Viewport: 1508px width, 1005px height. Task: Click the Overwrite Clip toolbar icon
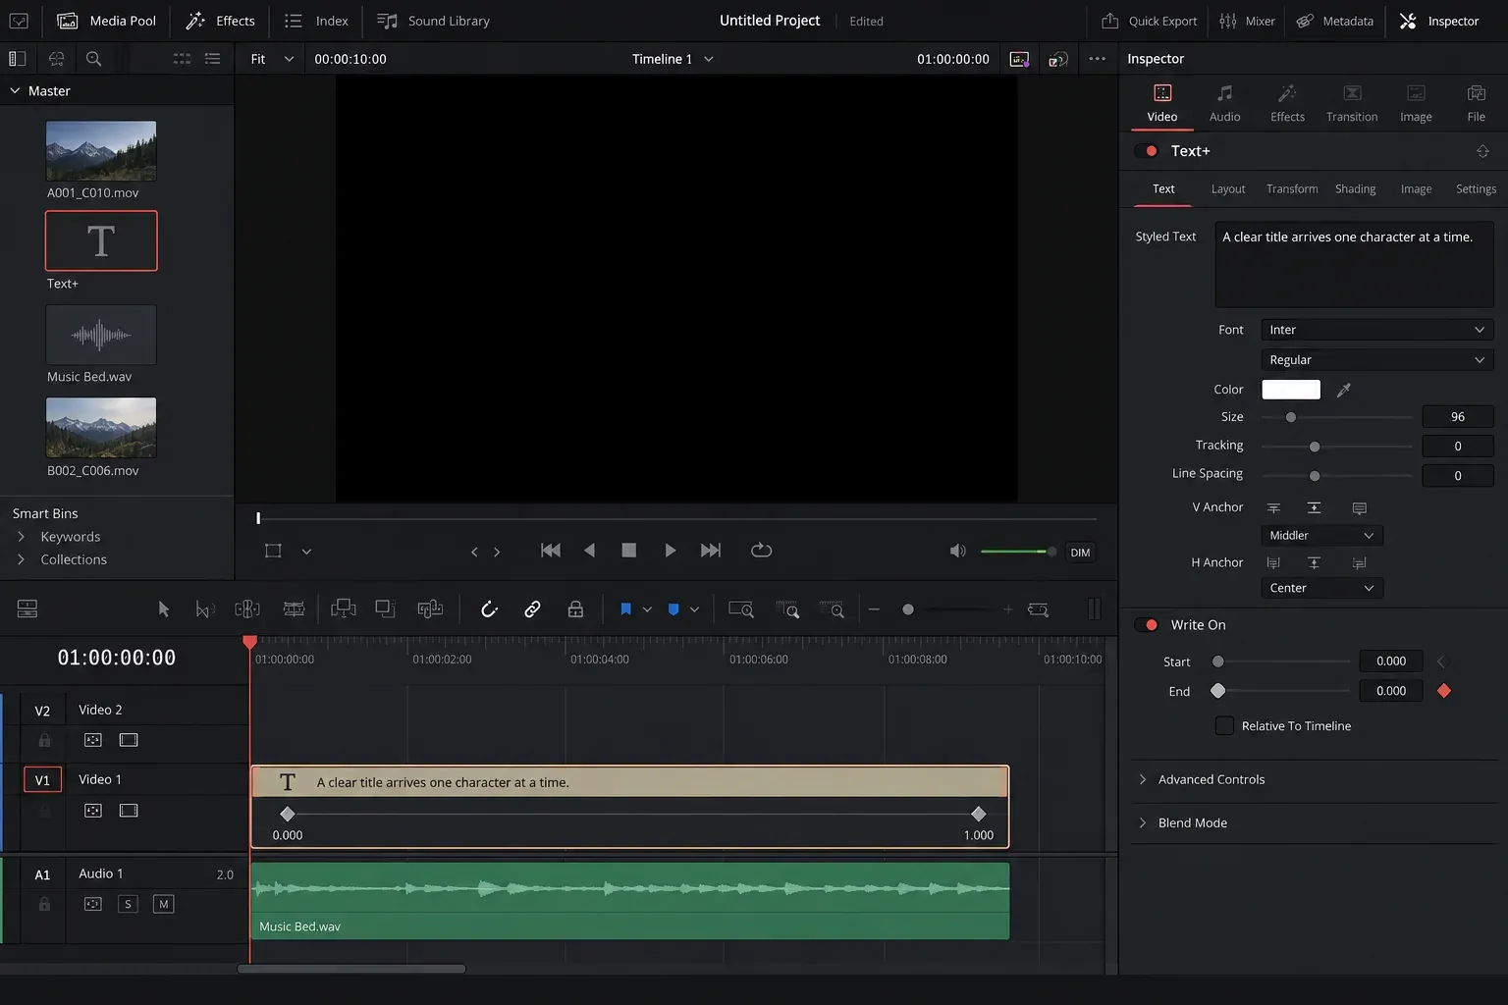[385, 609]
